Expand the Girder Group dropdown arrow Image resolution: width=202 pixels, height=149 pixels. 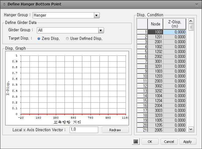coord(101,30)
